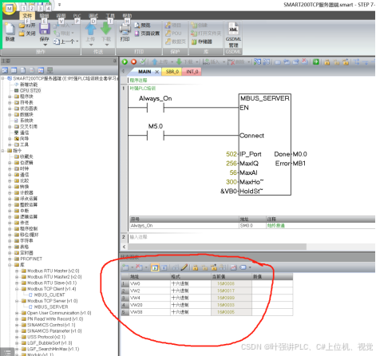Expand the Data Block (数据块) tree node
The width and height of the screenshot is (376, 356).
point(10,115)
